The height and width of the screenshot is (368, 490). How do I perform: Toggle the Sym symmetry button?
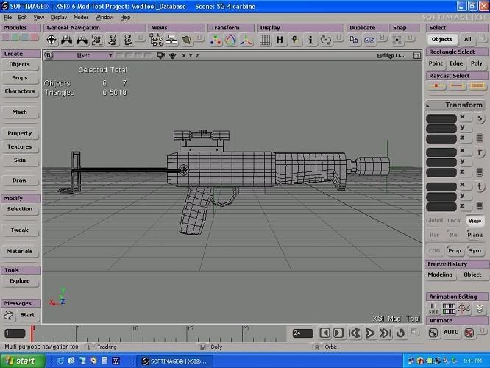tap(475, 250)
